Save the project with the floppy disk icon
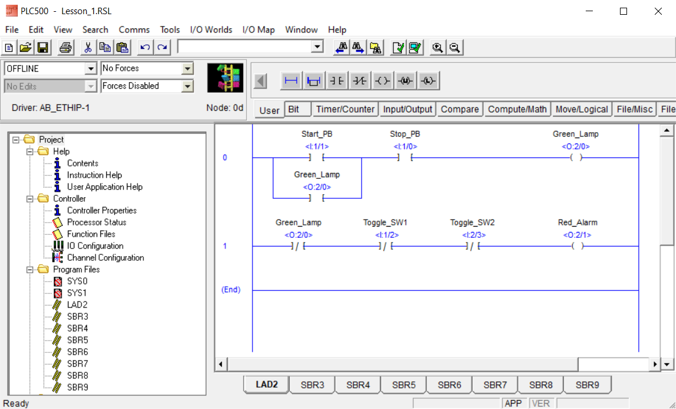 click(x=42, y=47)
